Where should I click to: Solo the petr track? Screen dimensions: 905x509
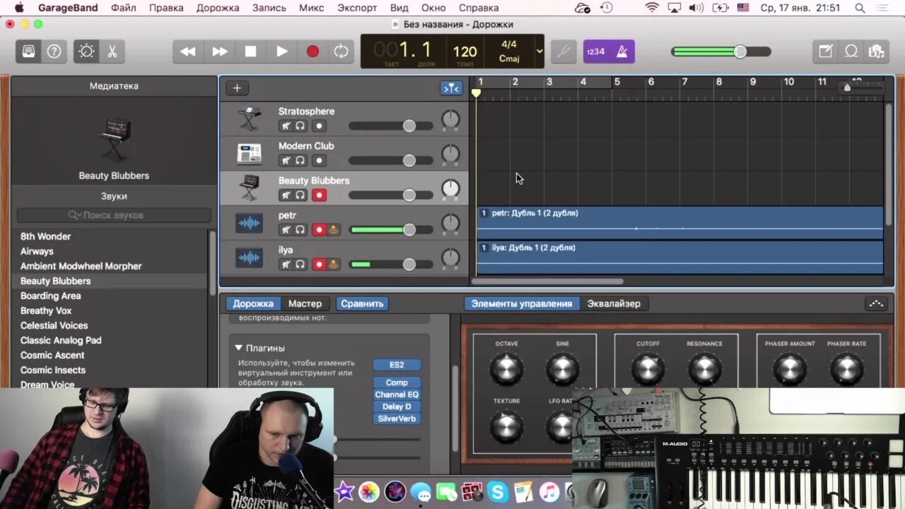300,230
